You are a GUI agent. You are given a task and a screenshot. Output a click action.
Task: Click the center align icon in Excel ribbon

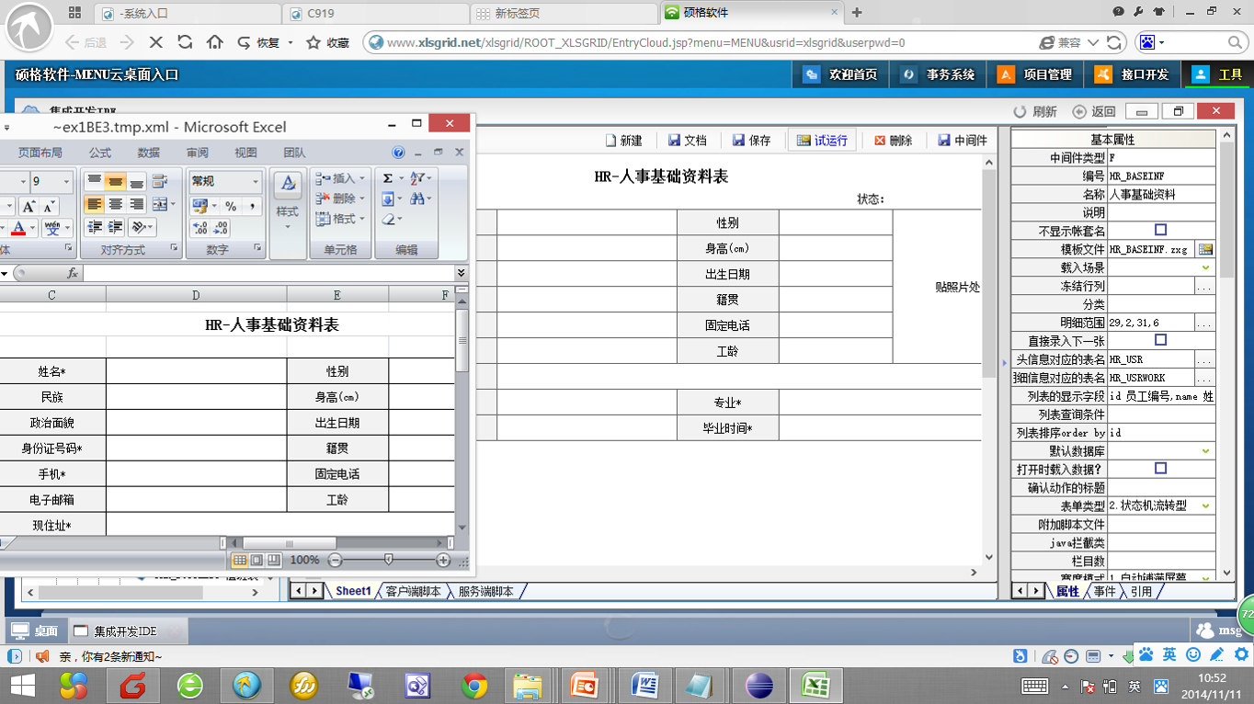point(115,204)
